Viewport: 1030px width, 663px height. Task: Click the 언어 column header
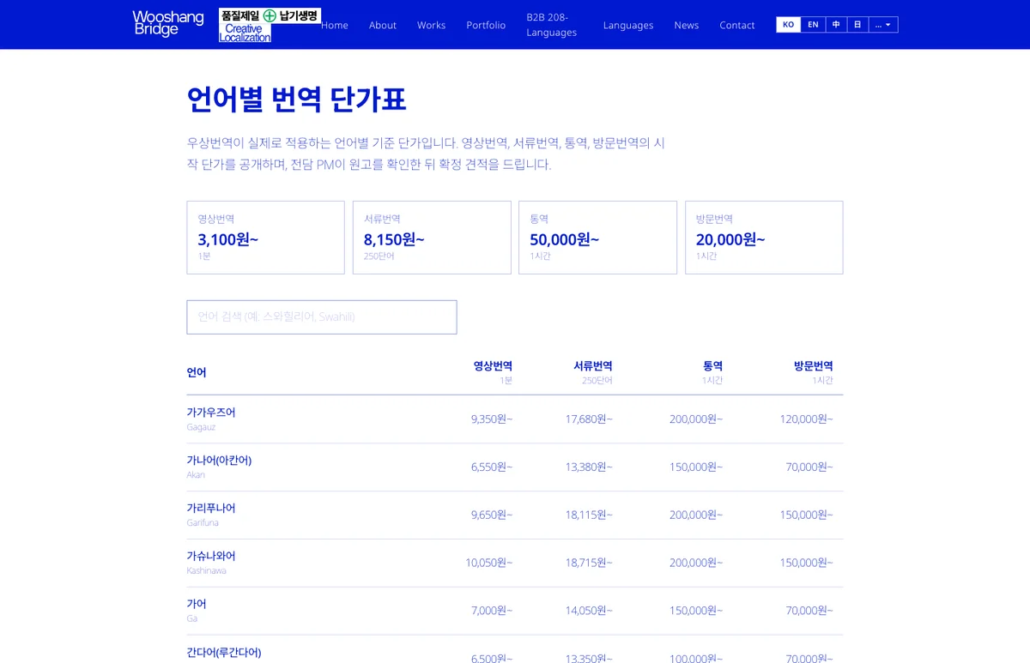coord(197,372)
